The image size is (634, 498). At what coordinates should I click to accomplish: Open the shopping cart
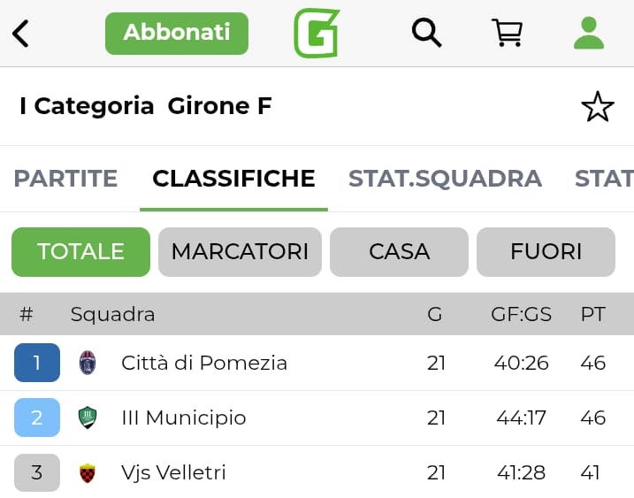tap(507, 33)
